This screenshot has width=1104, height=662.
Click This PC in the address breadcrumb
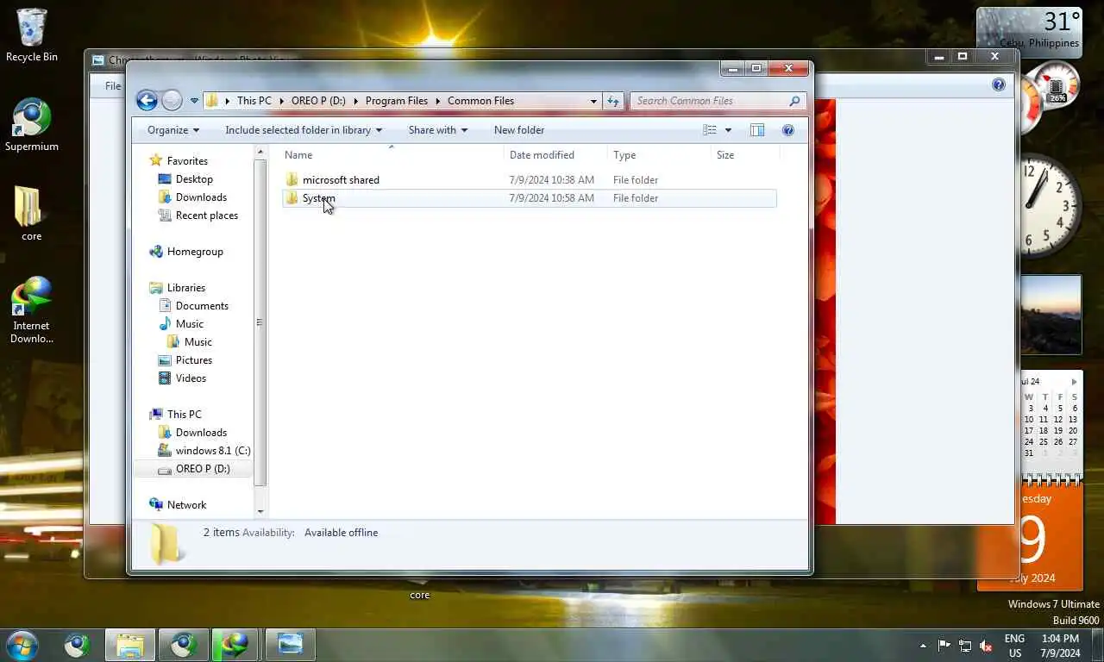[x=254, y=101]
